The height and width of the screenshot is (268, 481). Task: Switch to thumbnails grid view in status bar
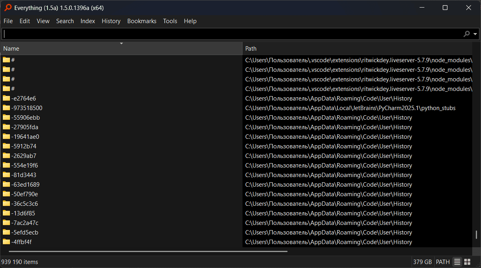[467, 262]
